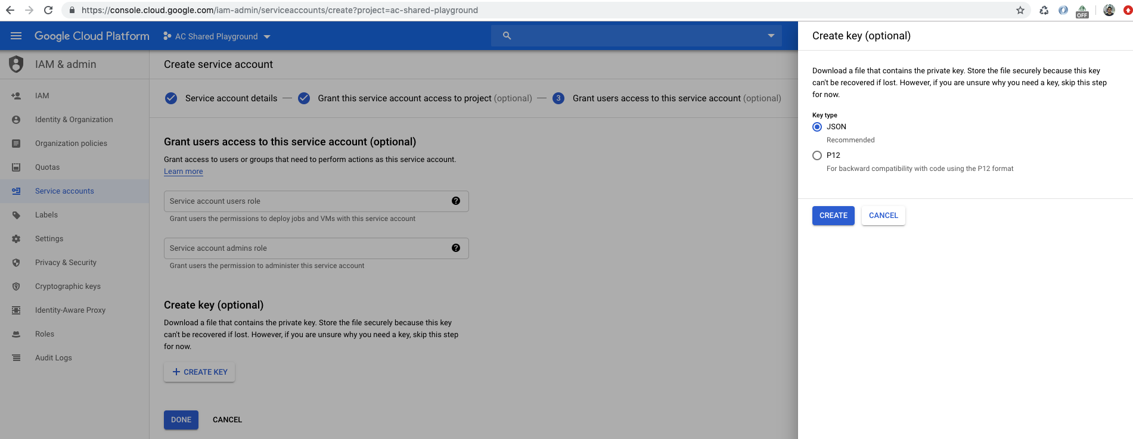Go to step 1 Service account details

pos(221,98)
